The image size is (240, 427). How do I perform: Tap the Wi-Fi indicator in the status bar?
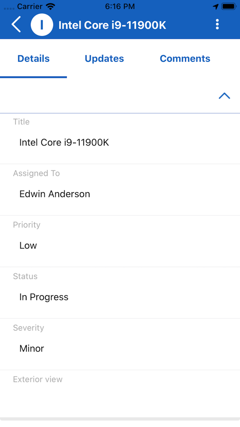50,6
